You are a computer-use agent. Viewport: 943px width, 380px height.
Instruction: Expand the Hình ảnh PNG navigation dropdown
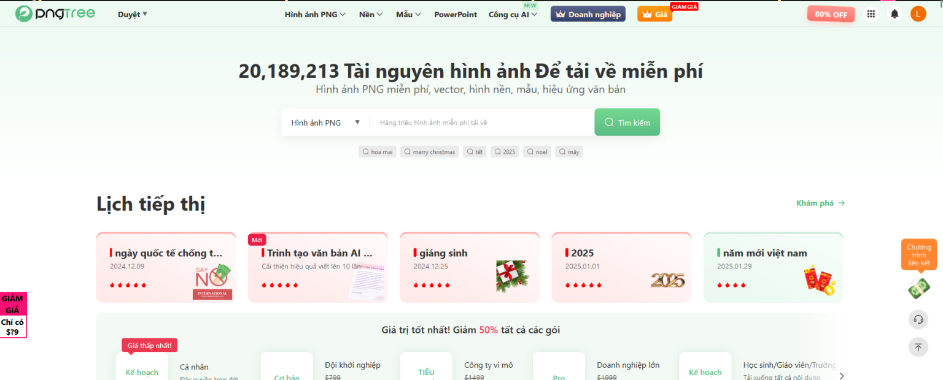tap(314, 14)
